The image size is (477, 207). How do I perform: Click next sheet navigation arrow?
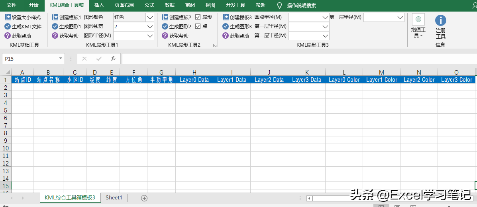coord(23,198)
